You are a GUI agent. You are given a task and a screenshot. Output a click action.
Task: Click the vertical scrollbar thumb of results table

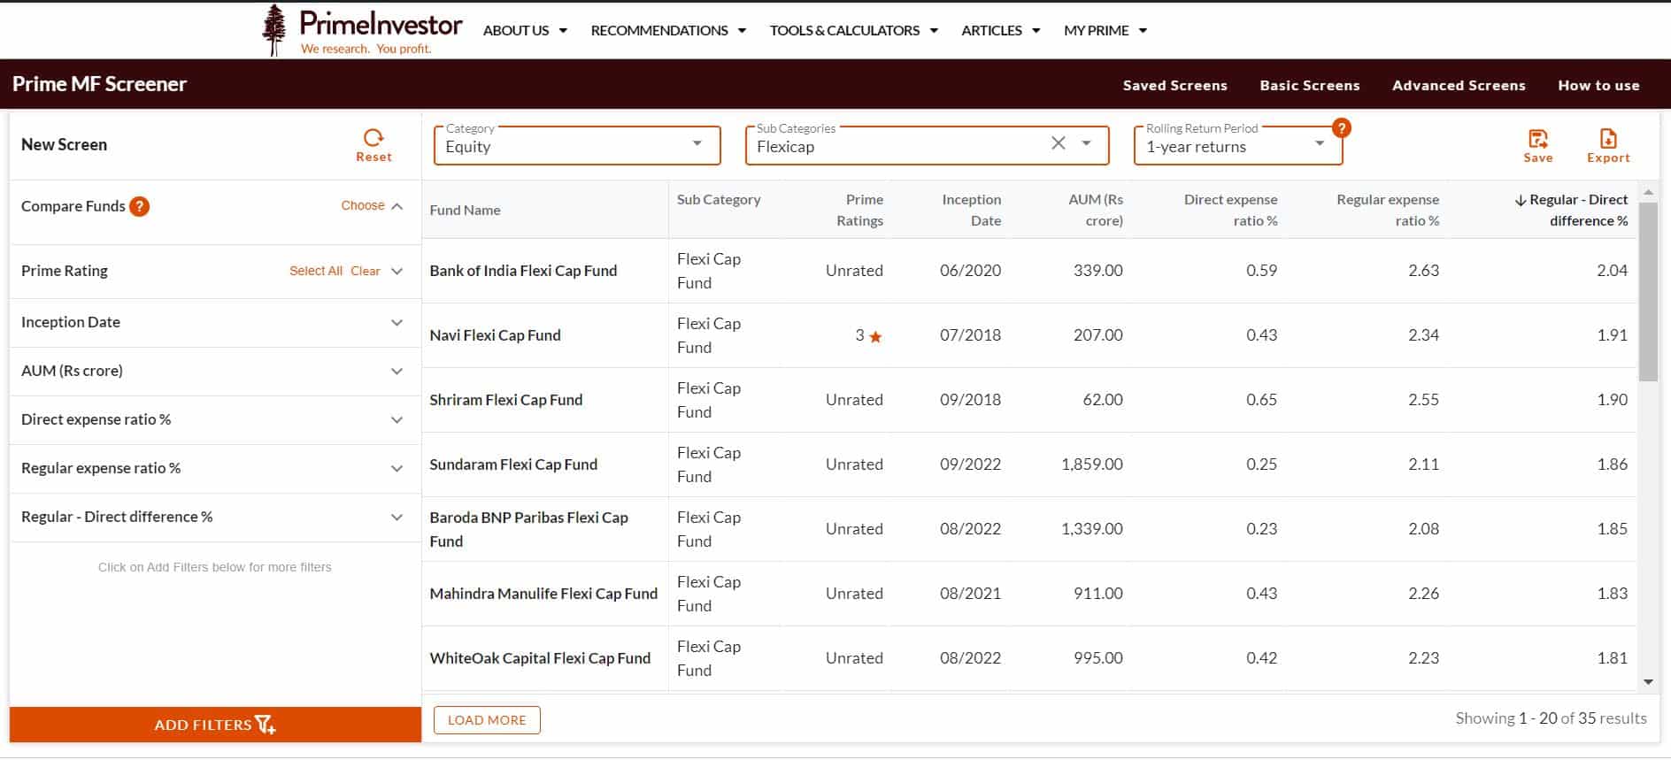(1648, 292)
